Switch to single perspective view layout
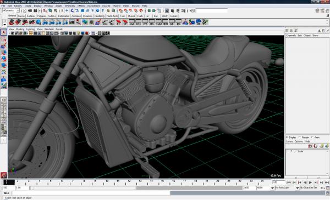Viewport: 330px width, 200px height. coord(4,100)
